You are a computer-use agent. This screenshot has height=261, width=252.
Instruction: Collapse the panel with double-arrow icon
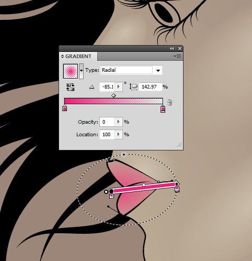(x=172, y=48)
